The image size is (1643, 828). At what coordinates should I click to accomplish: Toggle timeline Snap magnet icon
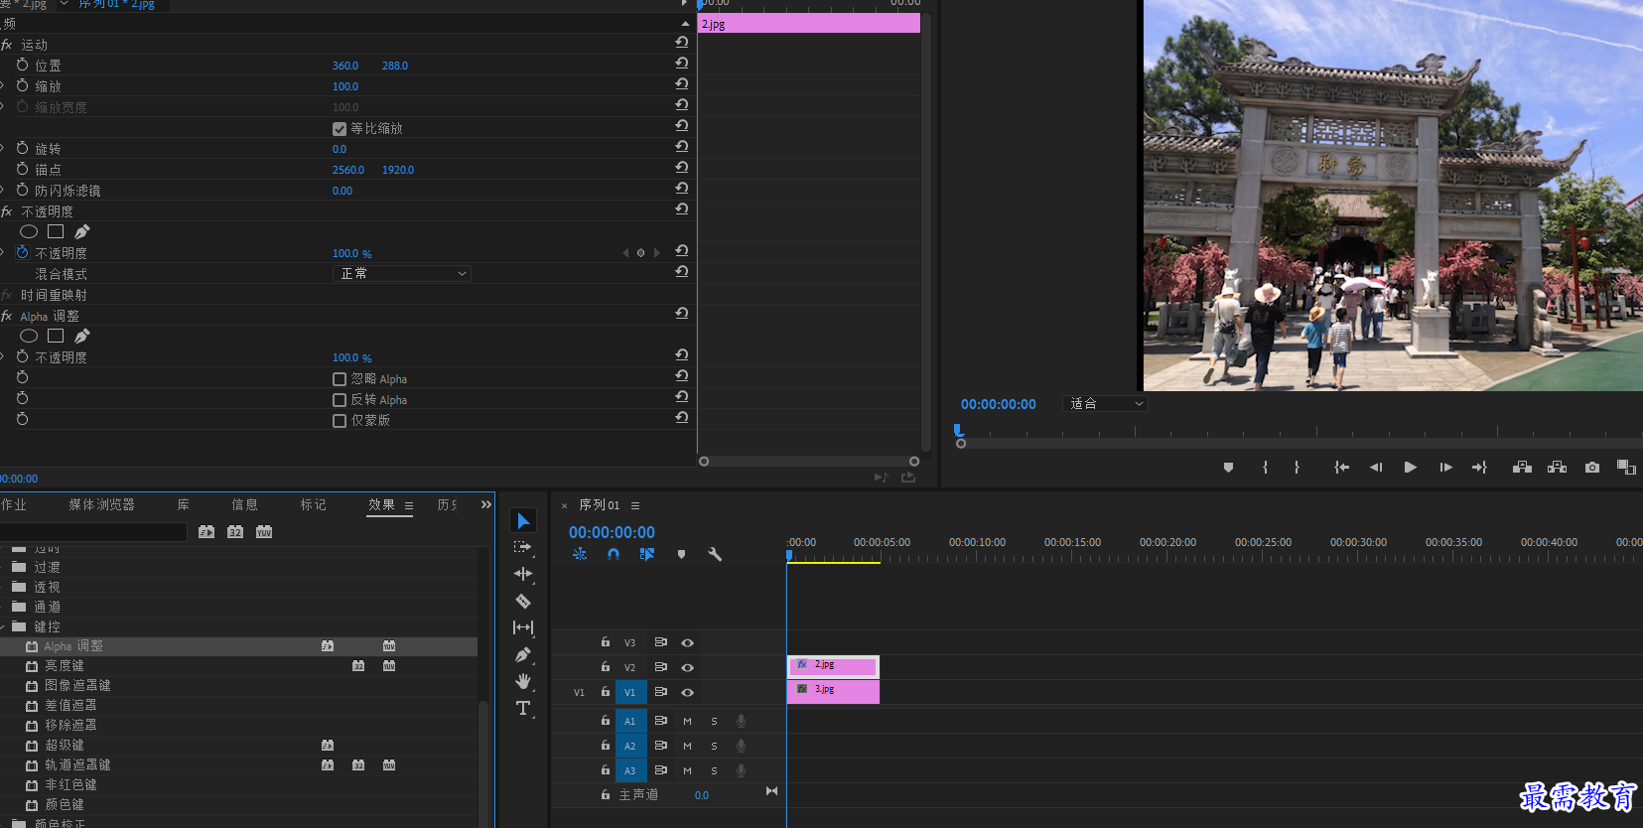[614, 554]
